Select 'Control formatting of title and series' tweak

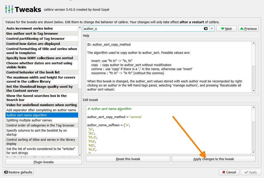pos(42,51)
